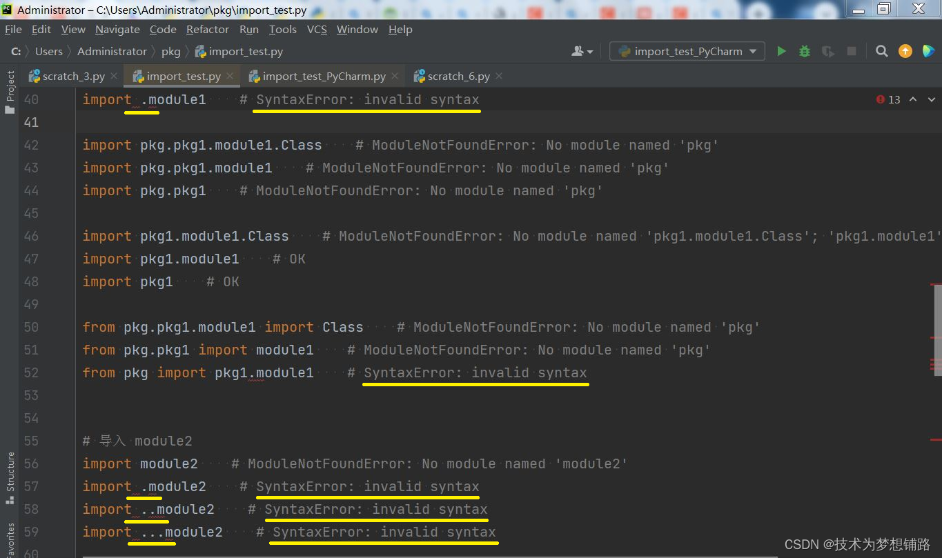Open Search Everywhere magnifier icon
The image size is (942, 558).
[881, 51]
